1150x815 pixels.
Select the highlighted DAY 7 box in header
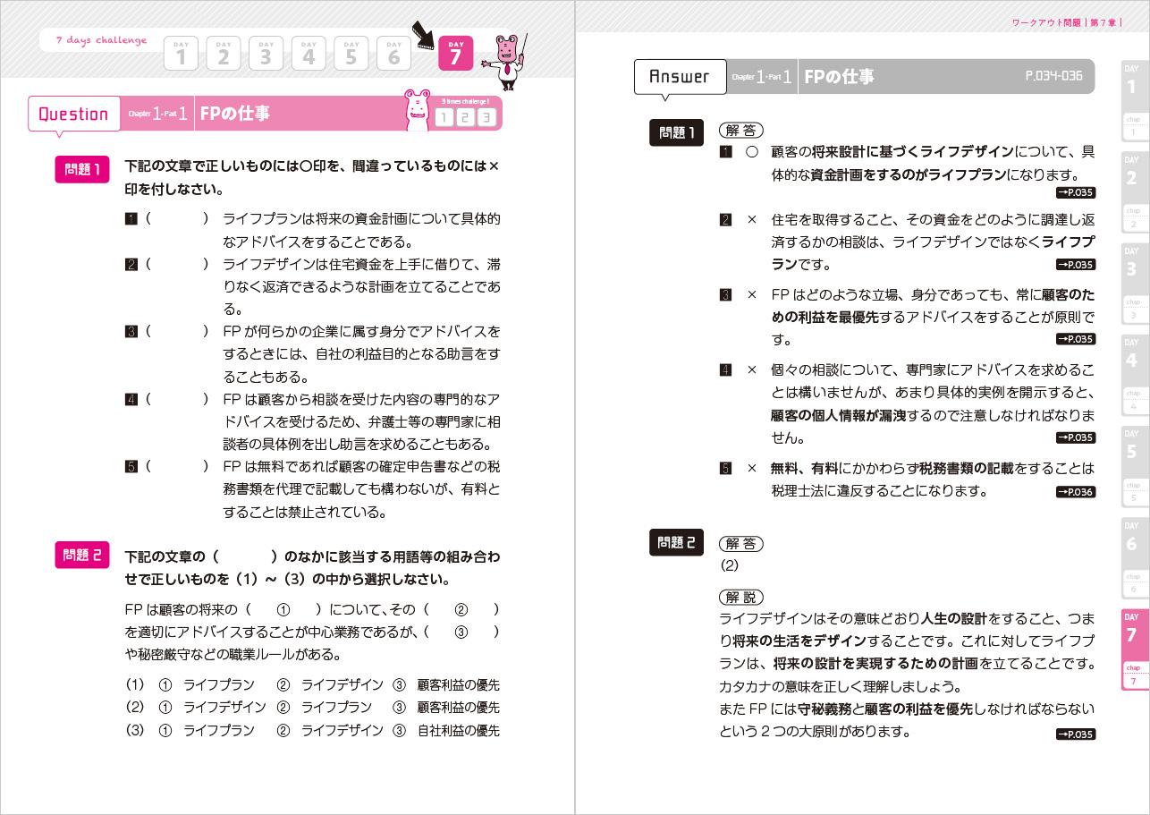click(456, 54)
